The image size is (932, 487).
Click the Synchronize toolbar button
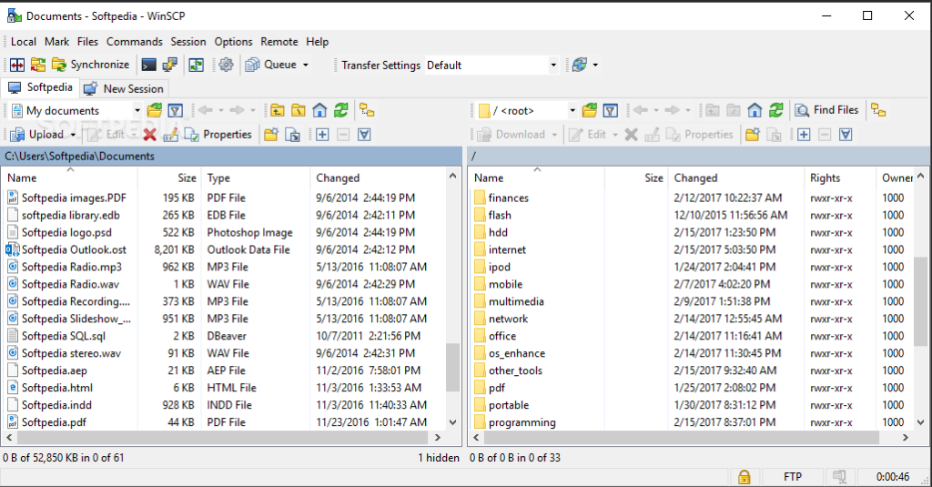point(91,65)
